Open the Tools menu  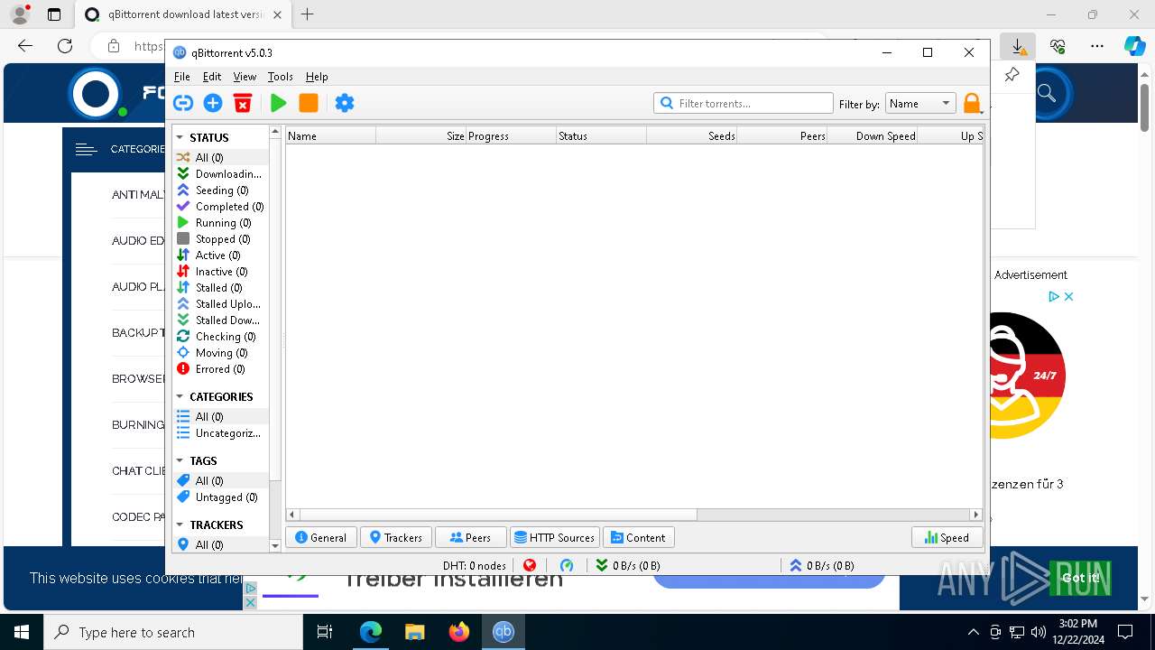281,77
